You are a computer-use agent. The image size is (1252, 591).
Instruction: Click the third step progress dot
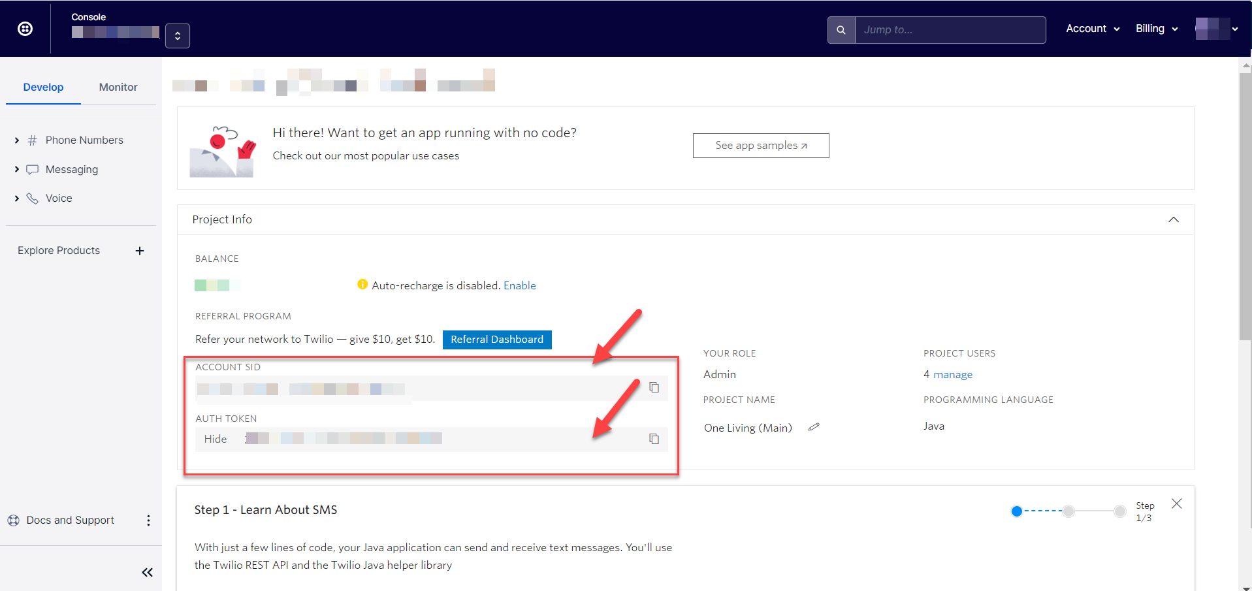click(x=1120, y=511)
